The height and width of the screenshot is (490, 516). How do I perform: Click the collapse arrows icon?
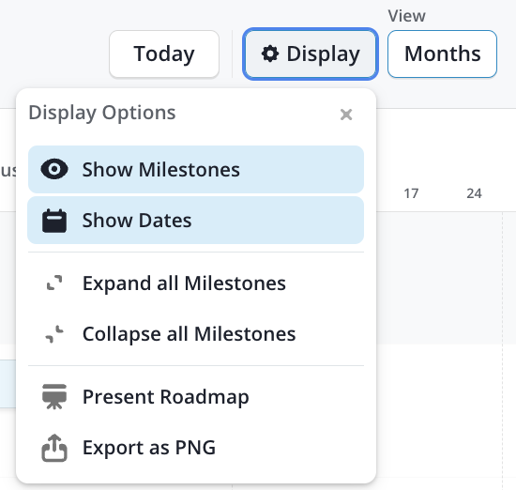coord(54,334)
